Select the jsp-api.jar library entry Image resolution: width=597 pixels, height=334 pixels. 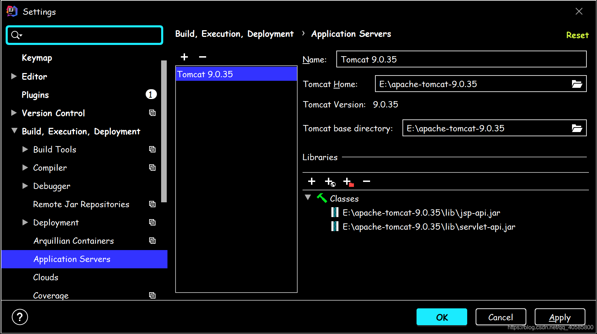coord(421,213)
